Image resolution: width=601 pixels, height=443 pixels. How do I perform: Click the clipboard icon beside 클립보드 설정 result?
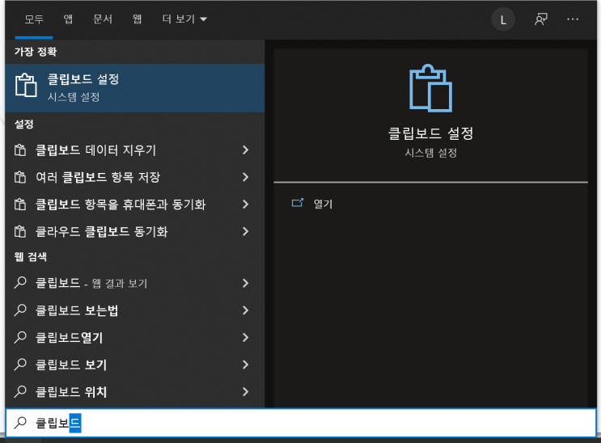[26, 85]
